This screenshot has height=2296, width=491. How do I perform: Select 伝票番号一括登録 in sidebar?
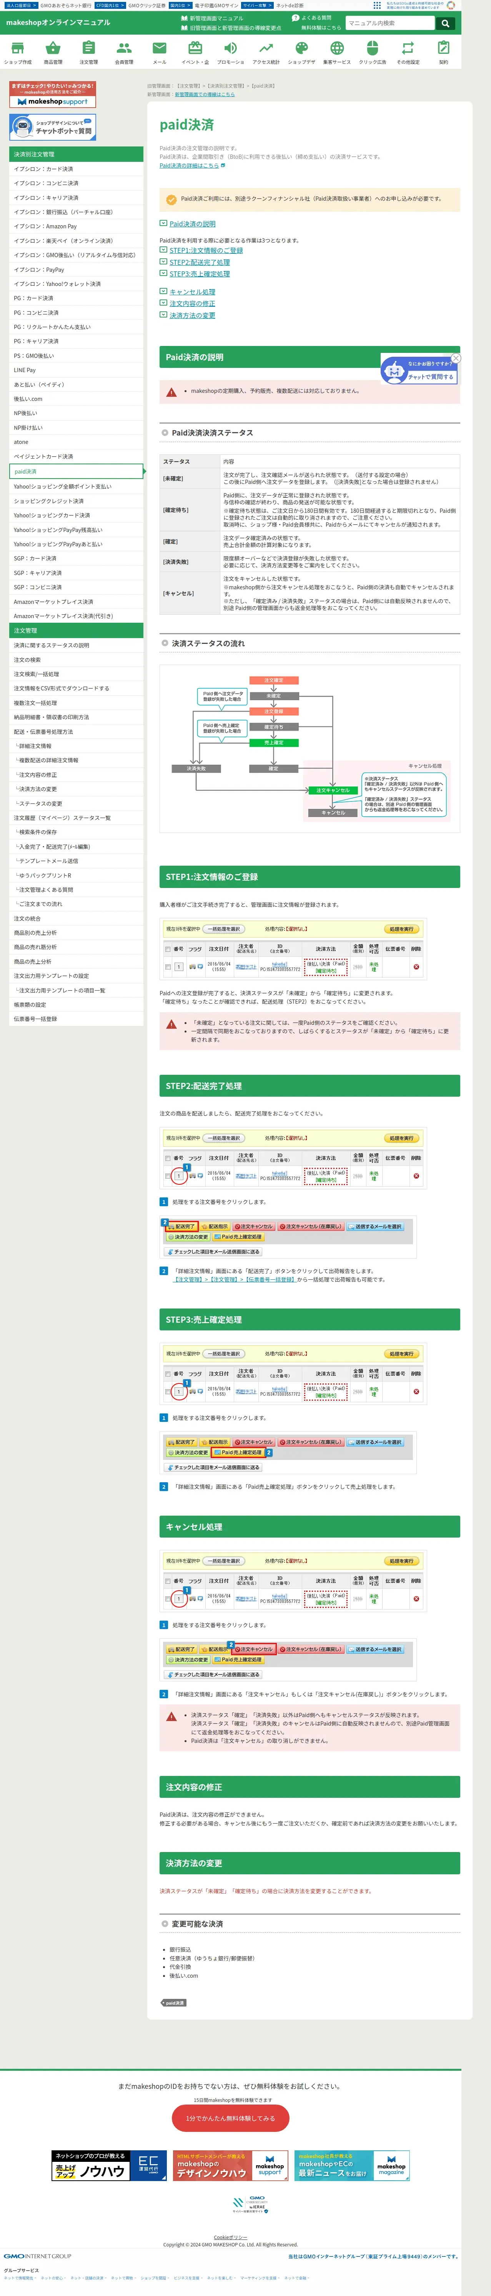point(76,1019)
